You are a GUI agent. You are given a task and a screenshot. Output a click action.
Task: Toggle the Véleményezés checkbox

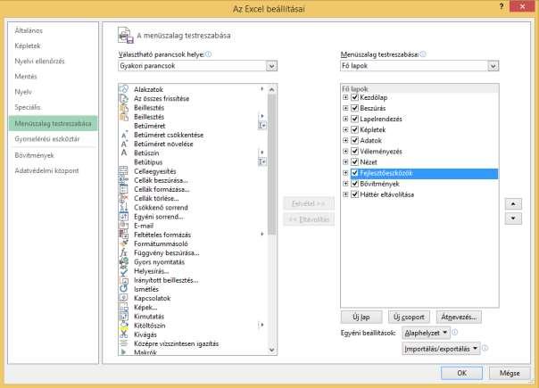355,152
